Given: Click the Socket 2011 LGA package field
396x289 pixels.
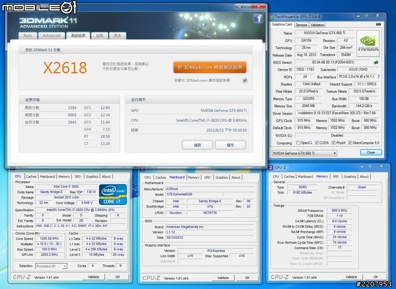Looking at the screenshot, I should 66,197.
